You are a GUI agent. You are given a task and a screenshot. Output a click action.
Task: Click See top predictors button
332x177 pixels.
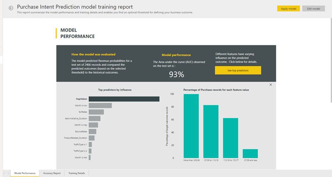click(238, 71)
